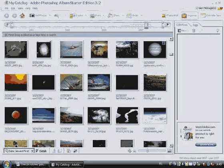Image resolution: width=224 pixels, height=168 pixels.
Task: Click the single photo view icon
Action: click(x=170, y=151)
